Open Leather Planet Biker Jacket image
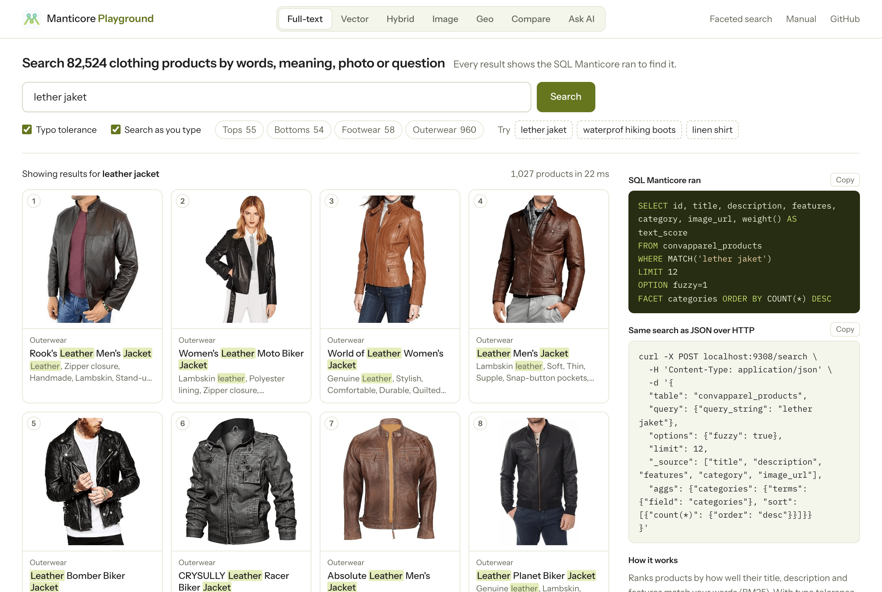 tap(539, 482)
